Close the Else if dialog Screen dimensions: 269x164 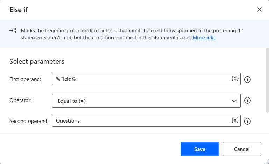click(x=259, y=10)
